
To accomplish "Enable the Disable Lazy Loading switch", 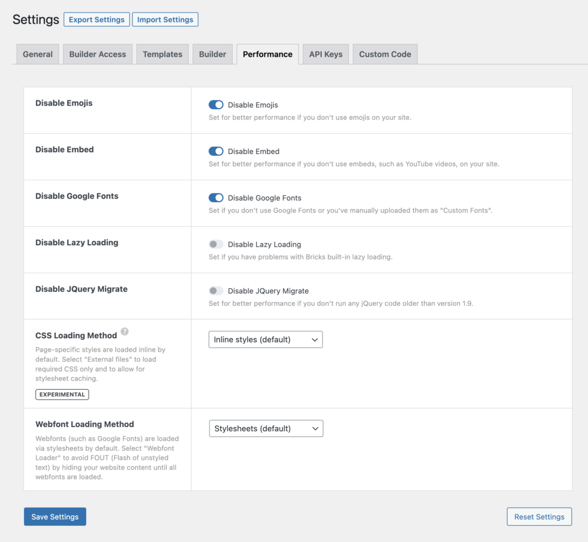I will 216,245.
